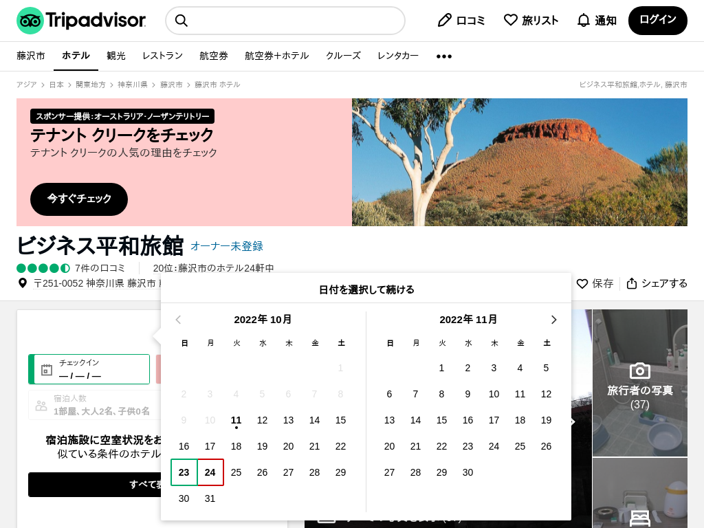Image resolution: width=704 pixels, height=528 pixels.
Task: Click the pencil icon for 口コミ
Action: click(x=445, y=20)
